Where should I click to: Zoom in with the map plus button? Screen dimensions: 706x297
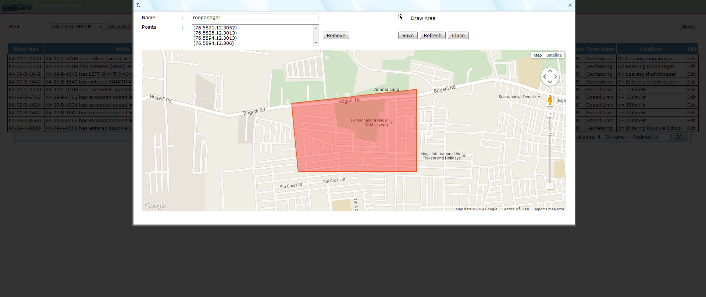tap(550, 114)
